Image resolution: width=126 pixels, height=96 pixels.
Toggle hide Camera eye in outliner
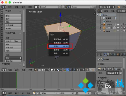118,24
